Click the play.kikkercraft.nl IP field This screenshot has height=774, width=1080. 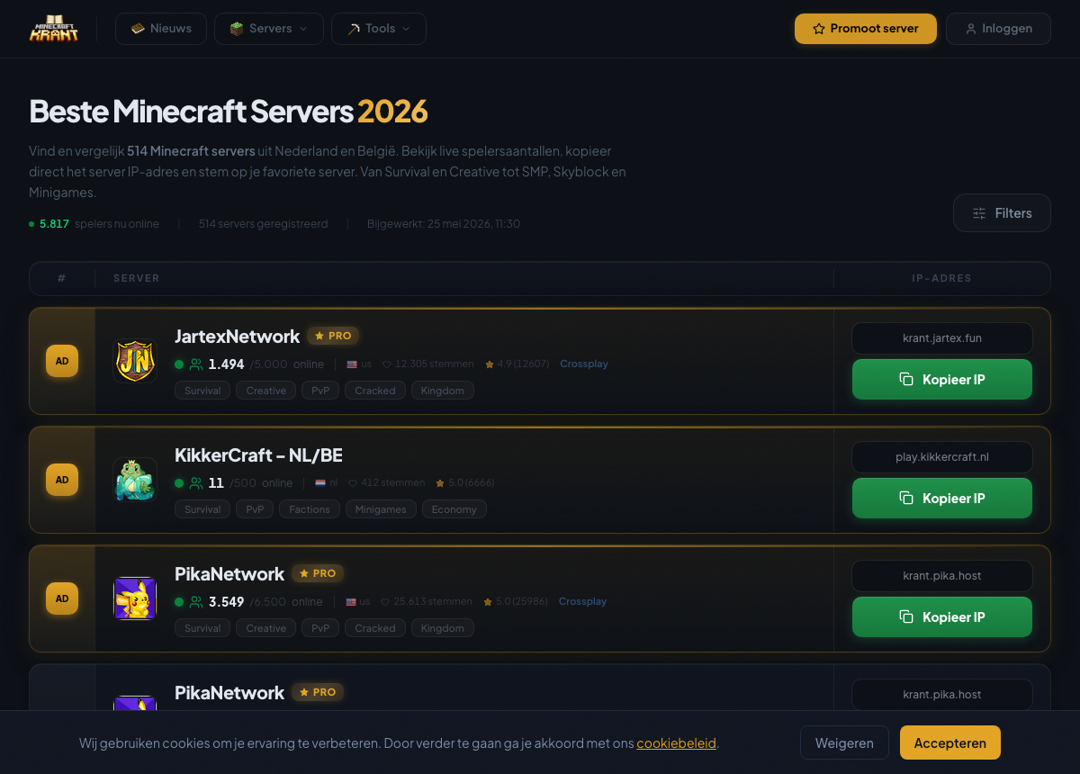942,457
